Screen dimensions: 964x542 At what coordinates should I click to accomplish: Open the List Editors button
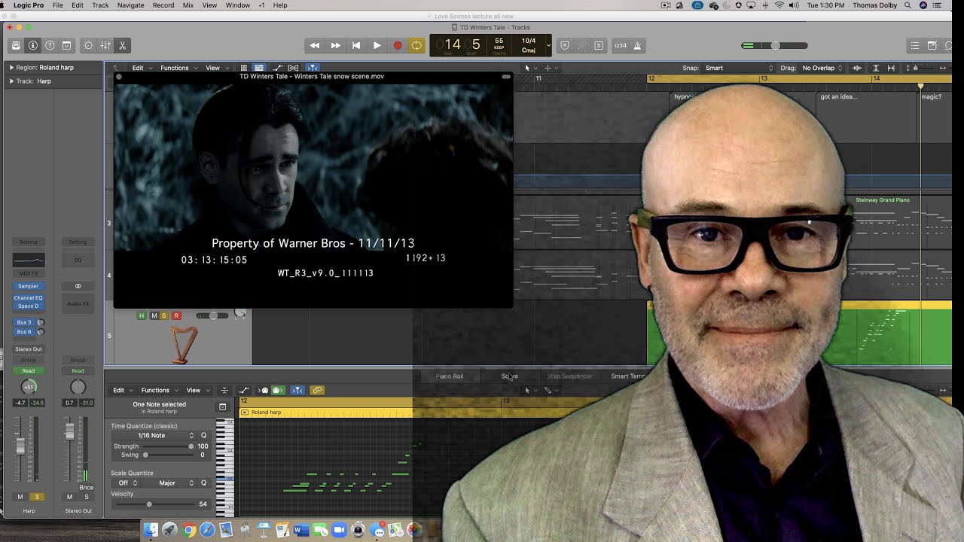click(x=915, y=45)
